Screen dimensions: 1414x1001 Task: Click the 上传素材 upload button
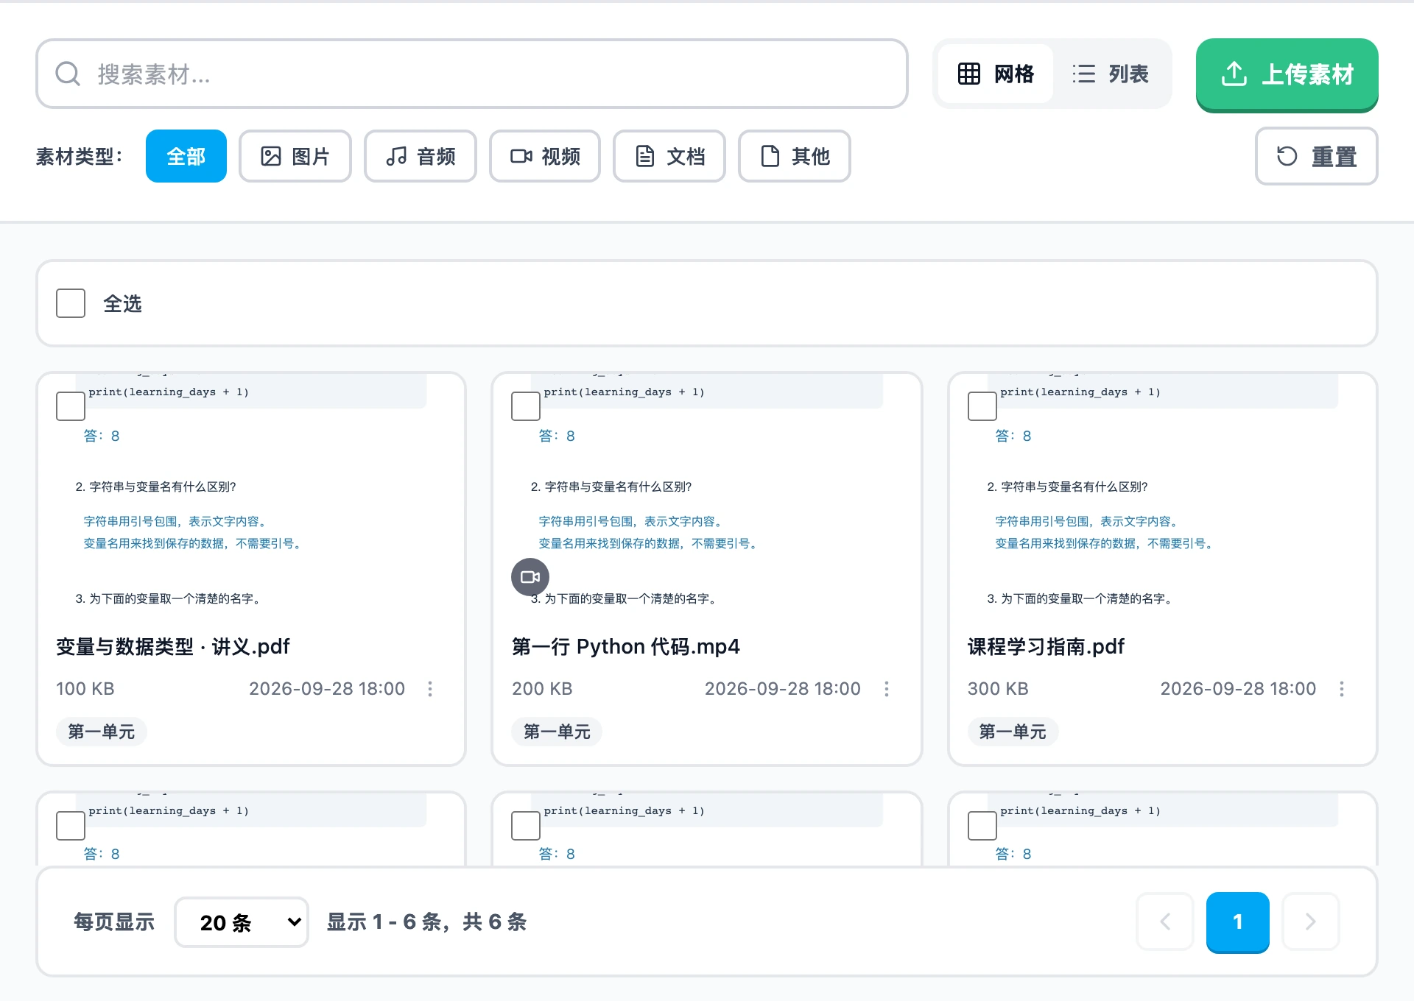(1287, 74)
